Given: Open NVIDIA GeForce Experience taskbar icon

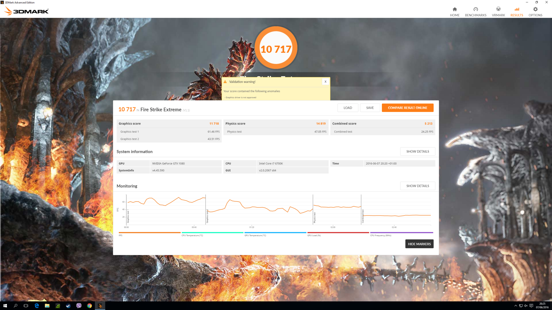Looking at the screenshot, I should pos(58,306).
